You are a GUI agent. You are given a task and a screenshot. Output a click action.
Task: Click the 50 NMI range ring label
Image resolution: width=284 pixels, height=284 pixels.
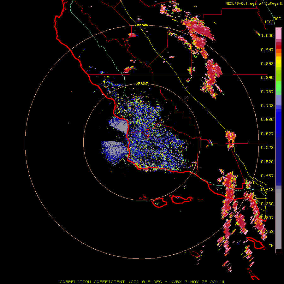(142, 84)
